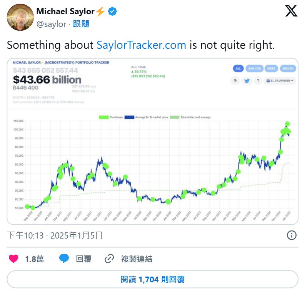Image resolution: width=307 pixels, height=295 pixels.
Task: Click the blue reply bubble icon
Action: tap(64, 259)
